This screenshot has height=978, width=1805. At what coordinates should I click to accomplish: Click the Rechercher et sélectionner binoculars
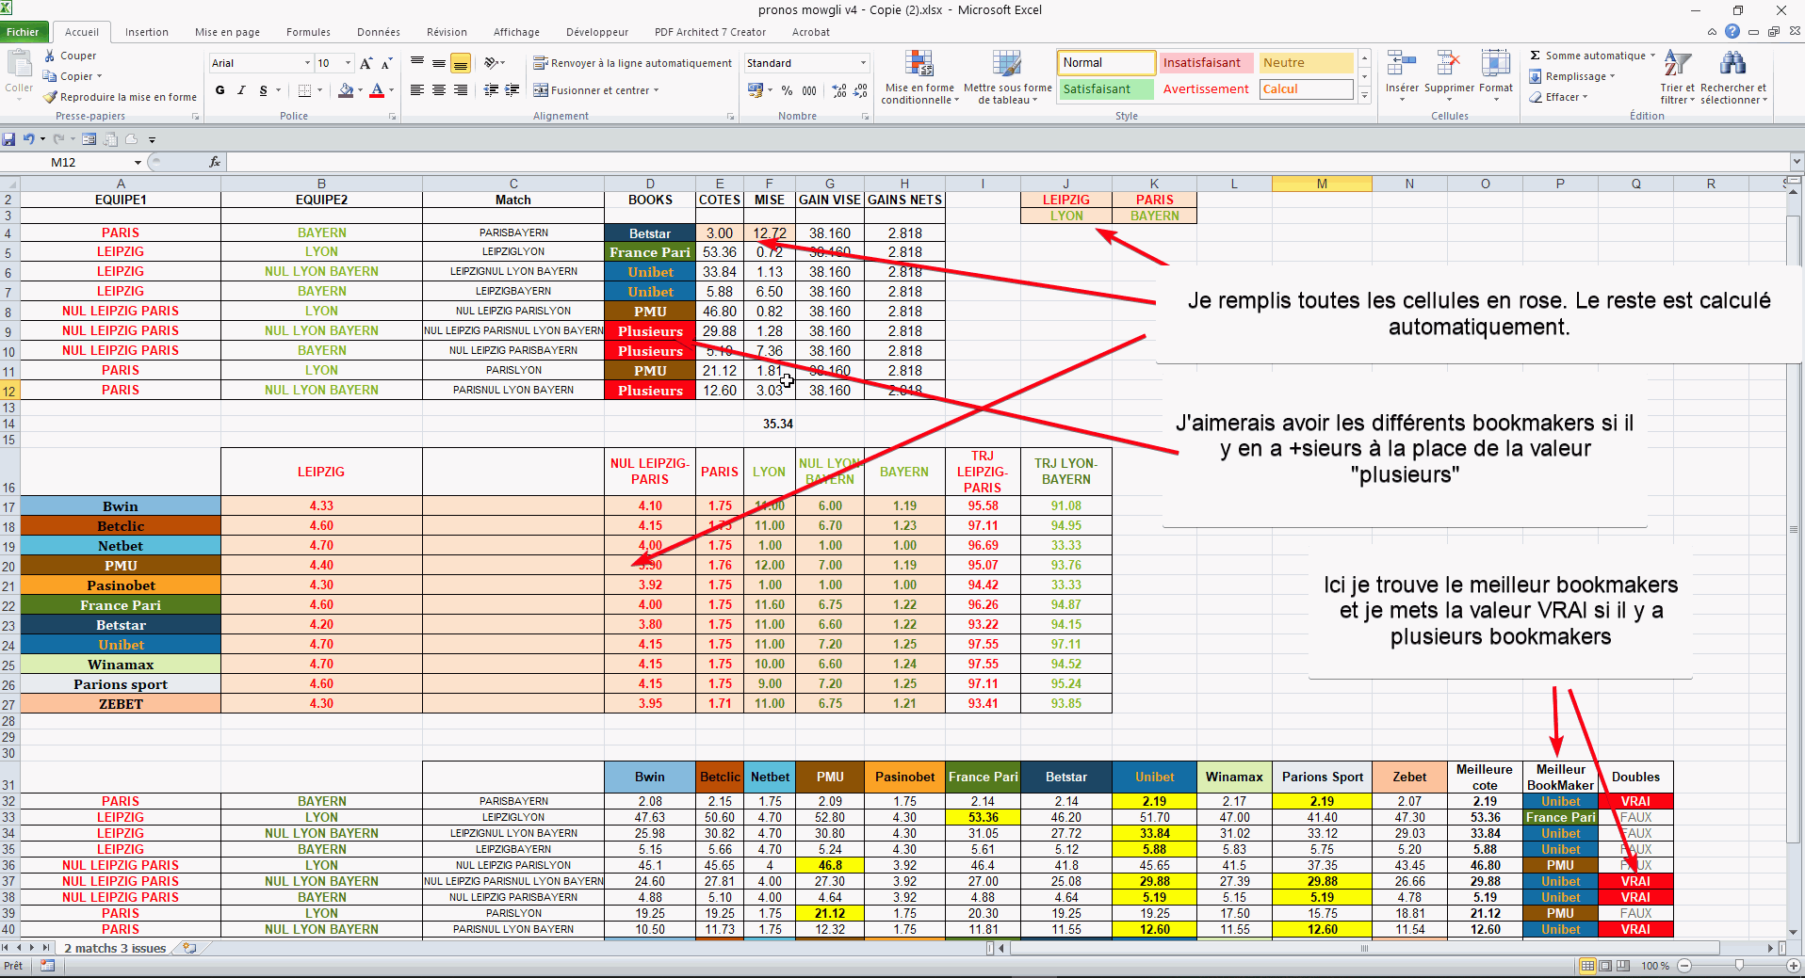tap(1732, 77)
